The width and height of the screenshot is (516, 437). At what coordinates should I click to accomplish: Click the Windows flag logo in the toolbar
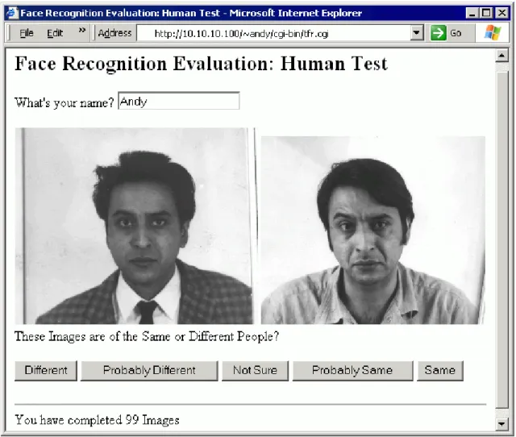(x=493, y=33)
